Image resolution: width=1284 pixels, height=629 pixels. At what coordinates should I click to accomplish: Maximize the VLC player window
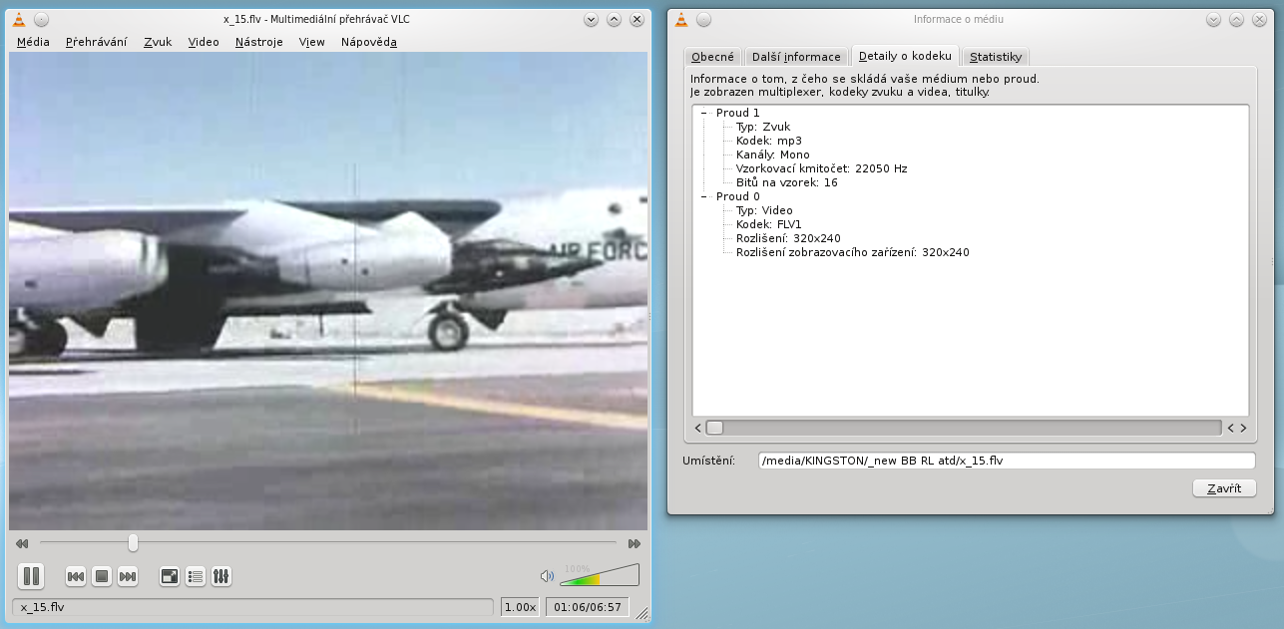pos(615,19)
